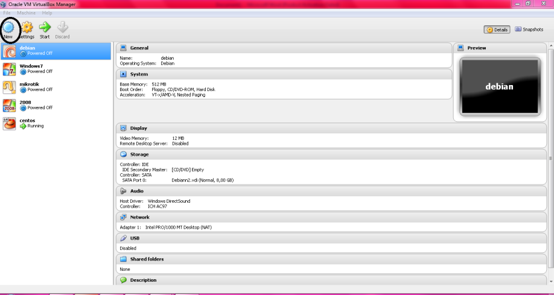Click 'Floppy, CD/DVD-ROM, Hard Disk' boot order

183,89
